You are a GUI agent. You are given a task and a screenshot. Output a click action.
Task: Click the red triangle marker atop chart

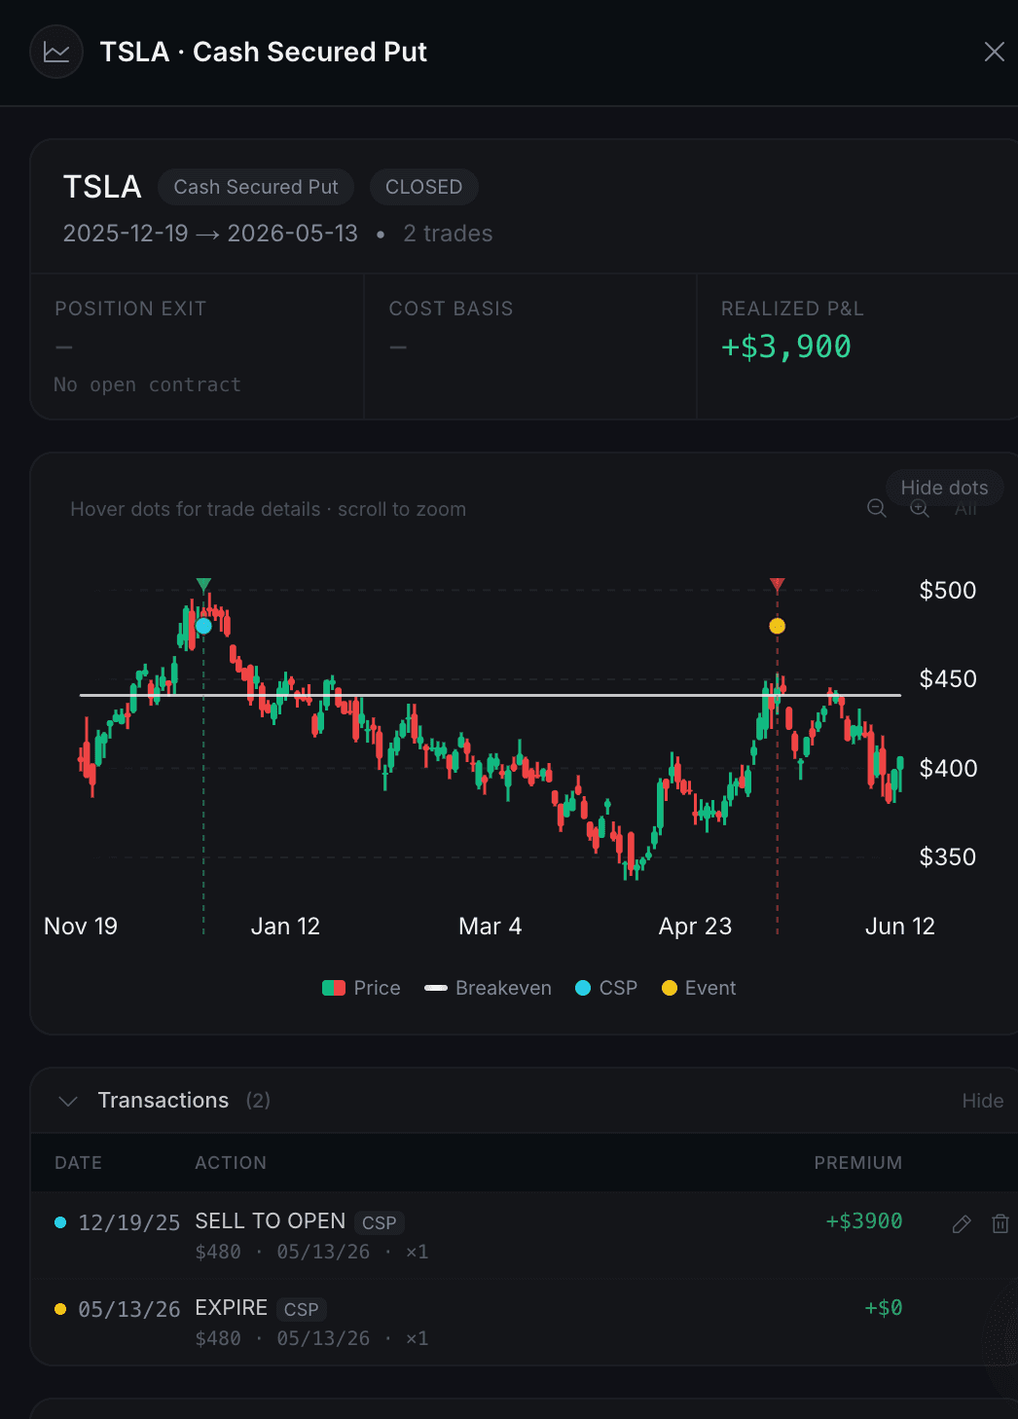click(x=777, y=584)
